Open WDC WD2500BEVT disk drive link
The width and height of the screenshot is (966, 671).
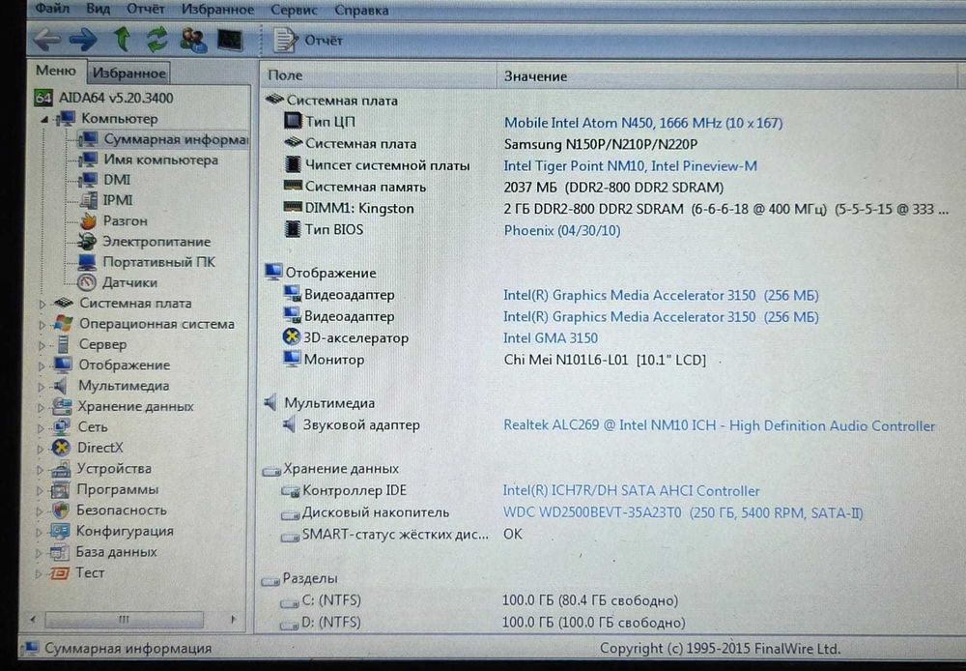683,512
